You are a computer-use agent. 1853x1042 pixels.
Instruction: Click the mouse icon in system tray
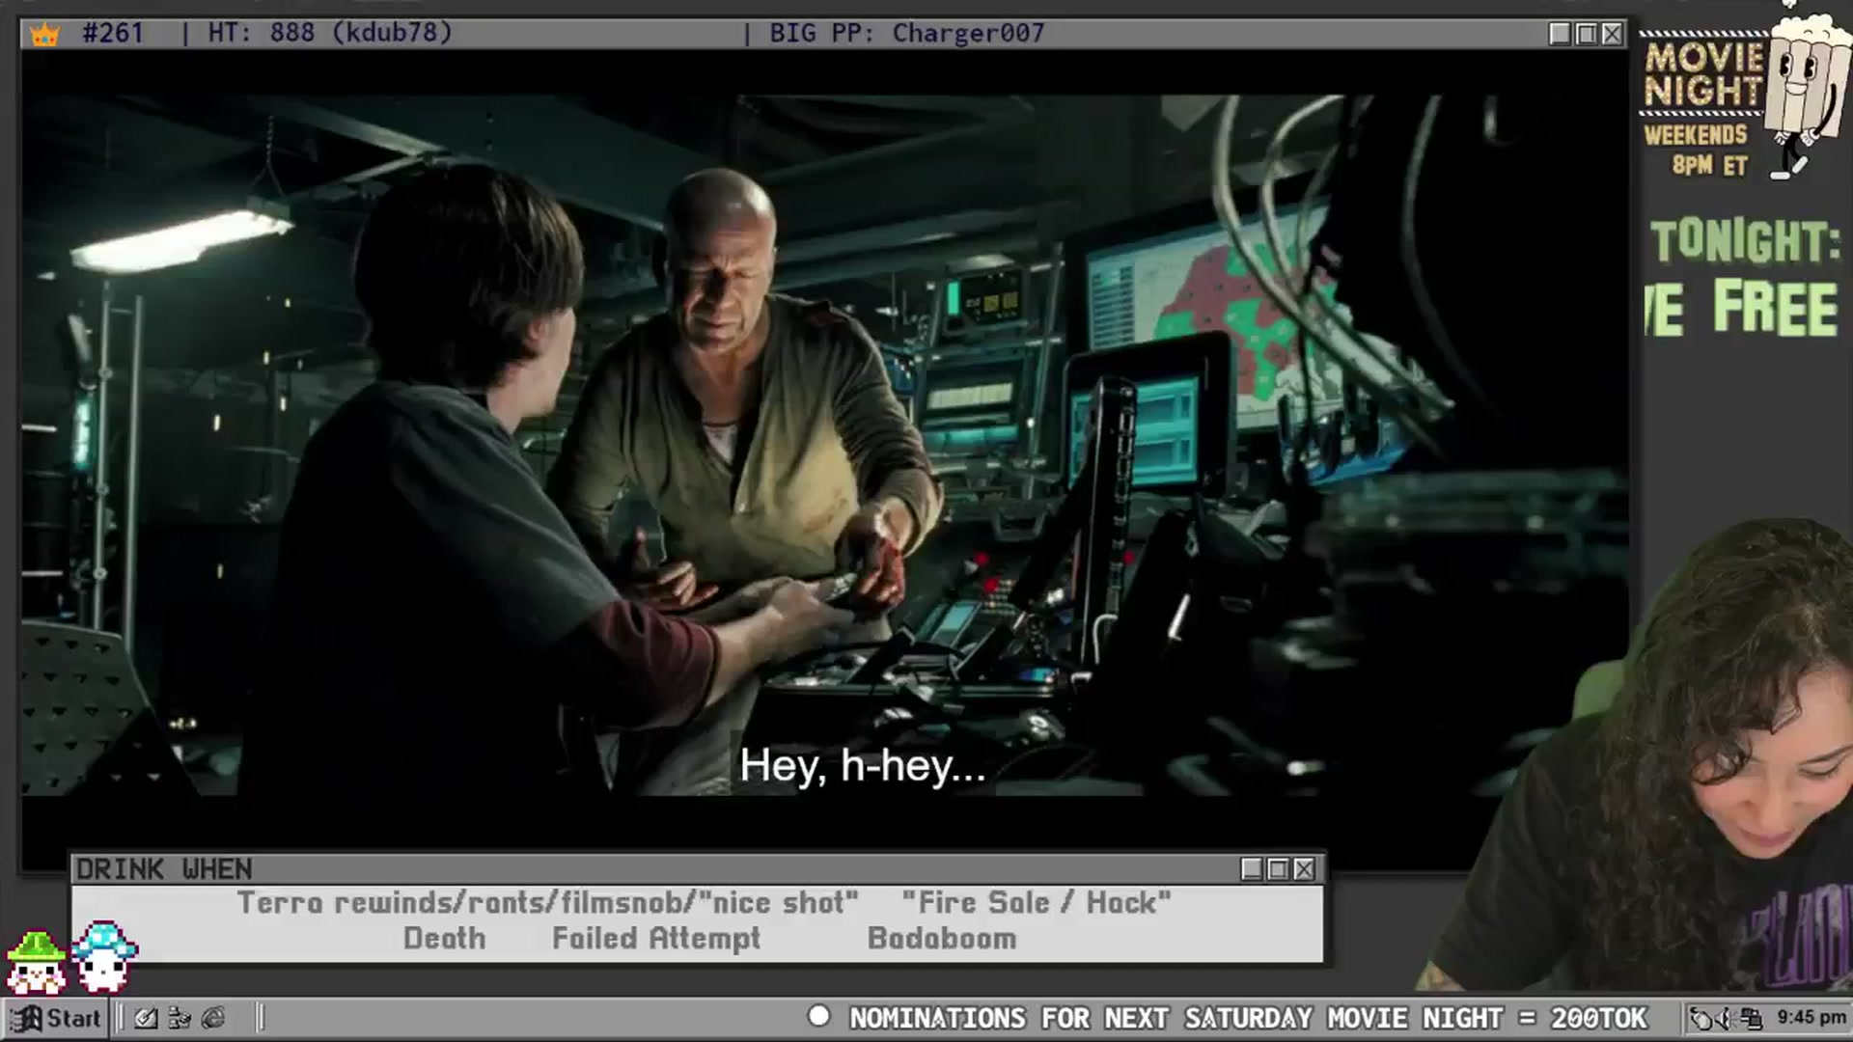(1701, 1018)
